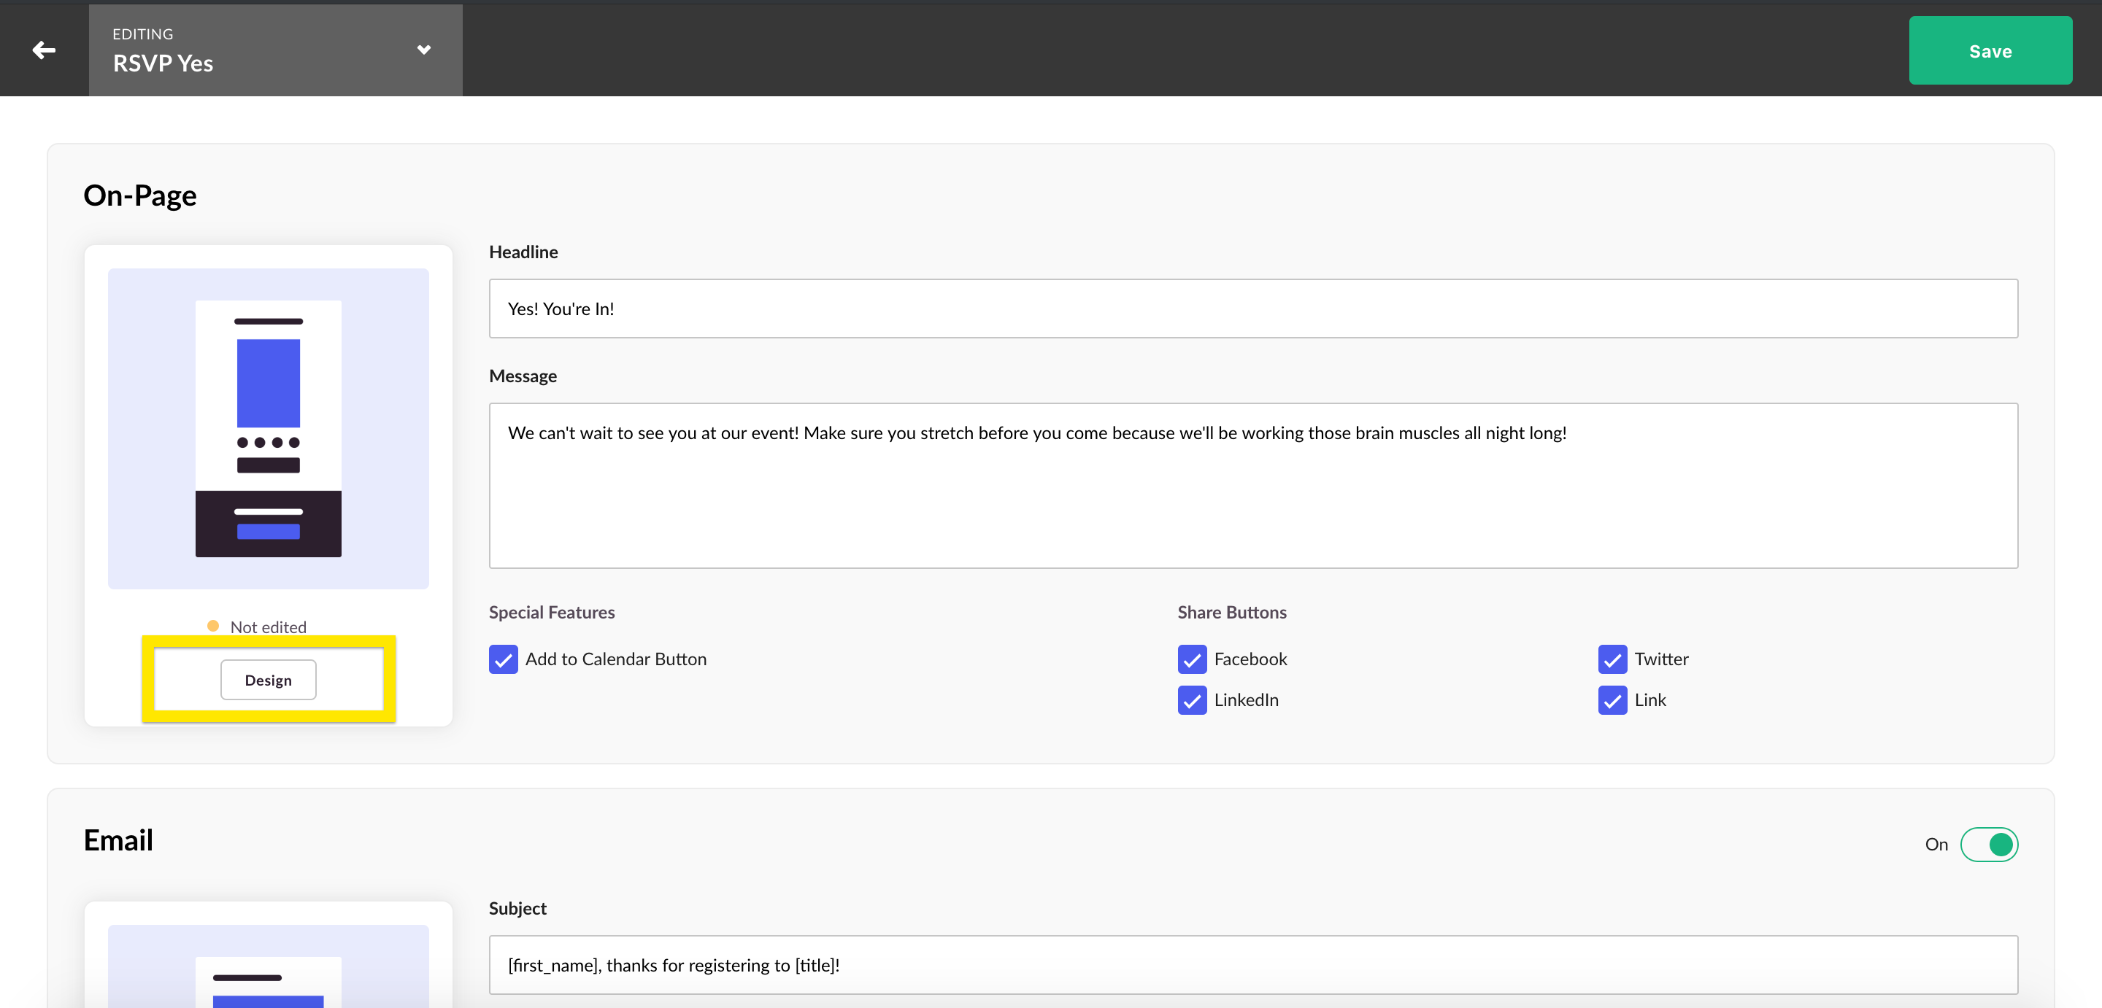The image size is (2102, 1008).
Task: Edit the email Subject field
Action: [1252, 965]
